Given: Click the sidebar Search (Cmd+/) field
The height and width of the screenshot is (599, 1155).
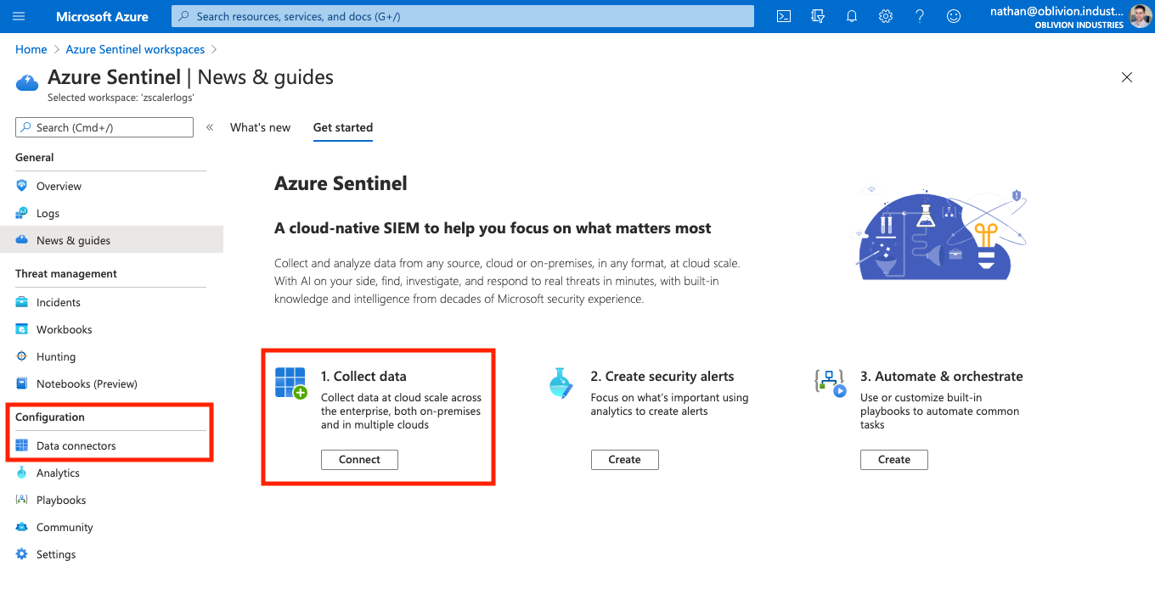Looking at the screenshot, I should [104, 127].
